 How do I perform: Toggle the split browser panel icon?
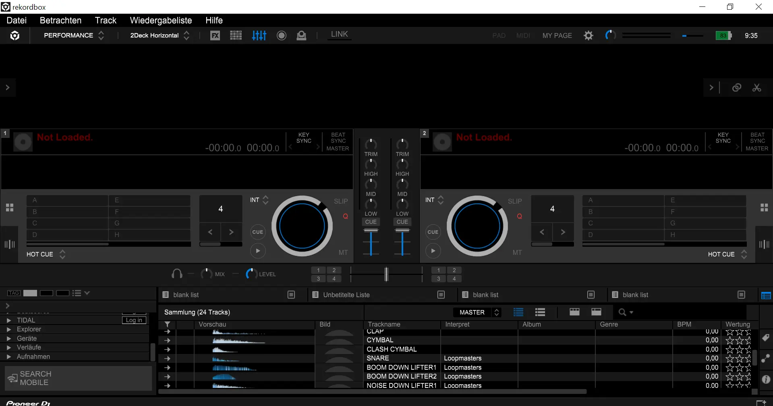(766, 296)
